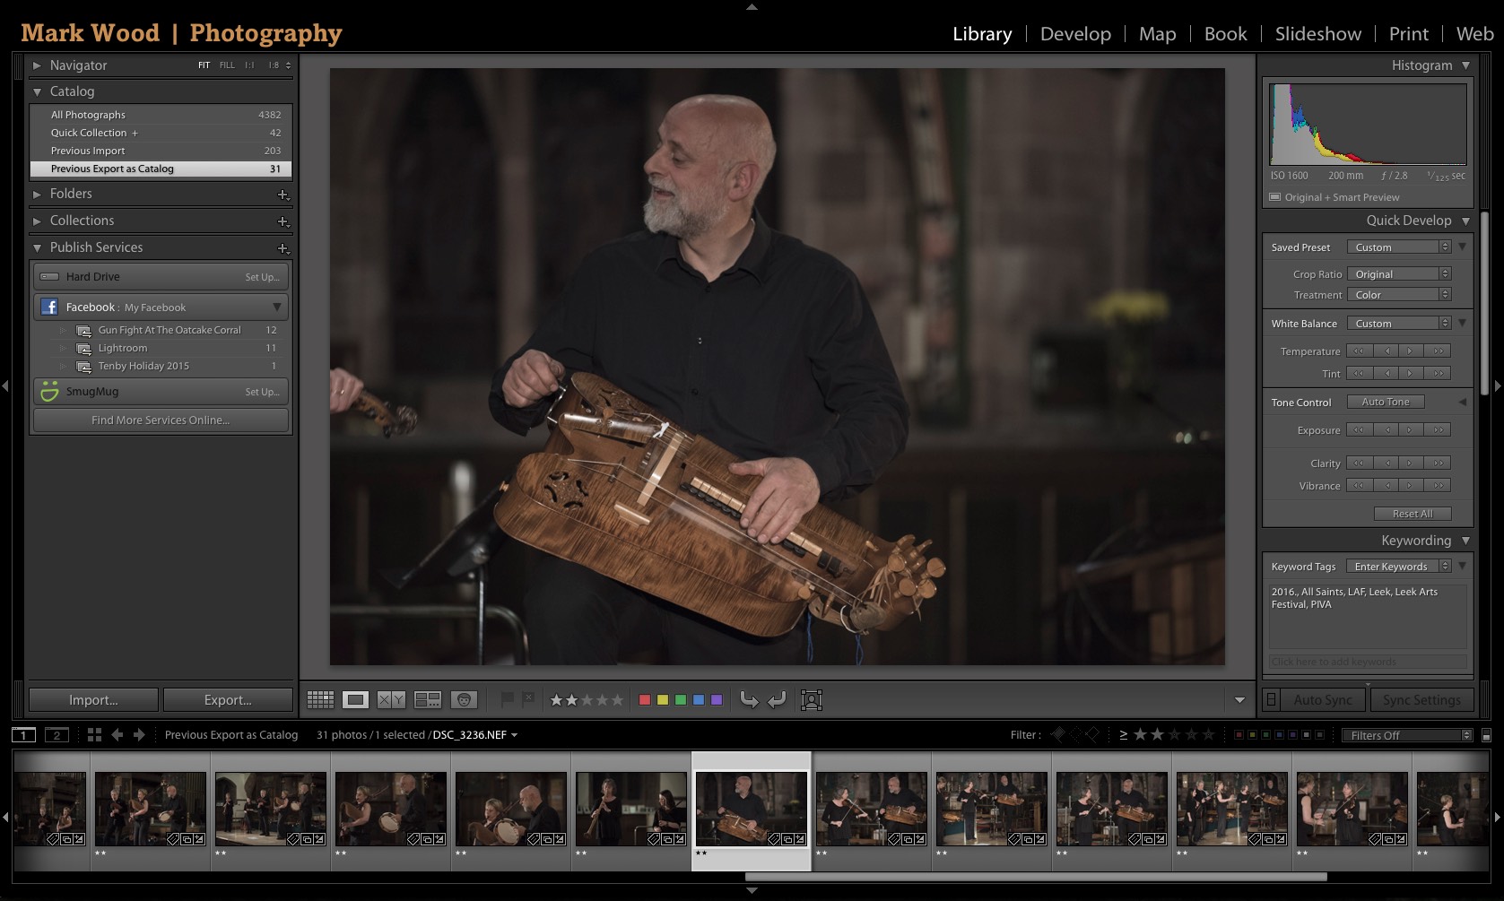Viewport: 1504px width, 901px height.
Task: Switch to Grid view in the toolbar
Action: [320, 700]
